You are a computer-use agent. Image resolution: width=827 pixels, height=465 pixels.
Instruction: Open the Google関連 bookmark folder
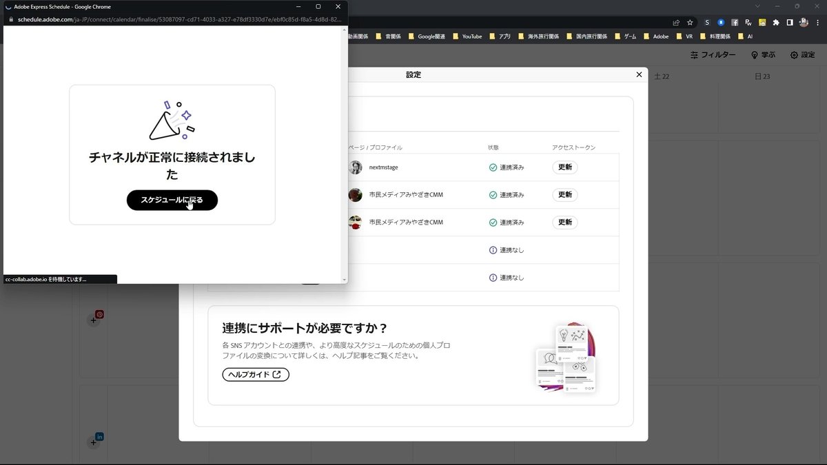pos(427,37)
